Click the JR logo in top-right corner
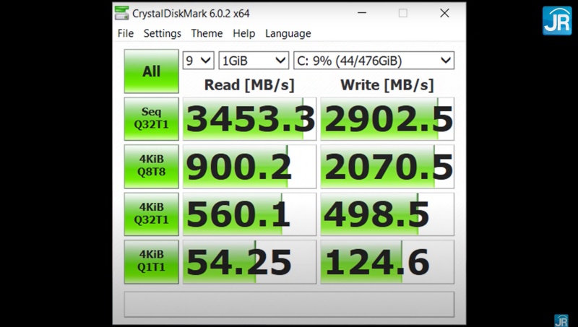Screen dimensions: 578x327 (x=557, y=20)
